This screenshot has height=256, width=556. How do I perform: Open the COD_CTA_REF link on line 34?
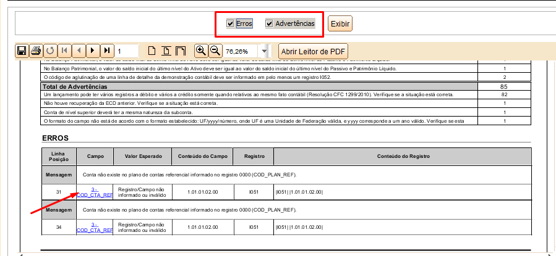95,228
